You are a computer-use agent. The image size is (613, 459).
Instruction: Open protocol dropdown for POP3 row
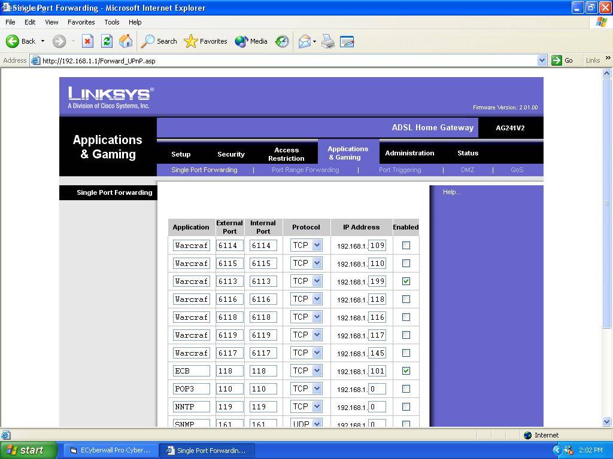tap(306, 388)
